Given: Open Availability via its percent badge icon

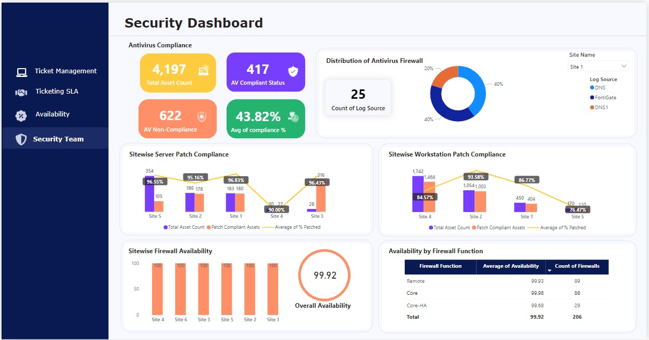Looking at the screenshot, I should coord(21,114).
